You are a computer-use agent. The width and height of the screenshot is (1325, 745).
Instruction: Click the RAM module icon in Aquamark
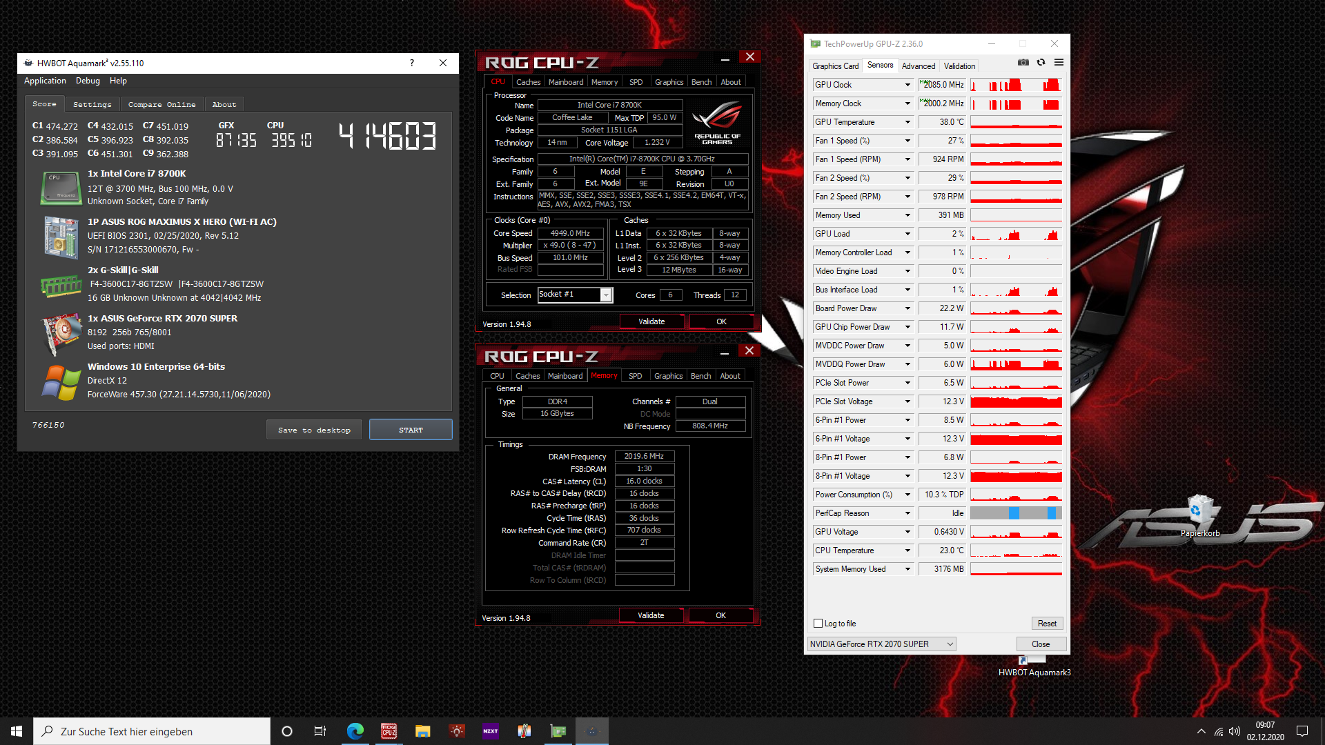pyautogui.click(x=61, y=286)
